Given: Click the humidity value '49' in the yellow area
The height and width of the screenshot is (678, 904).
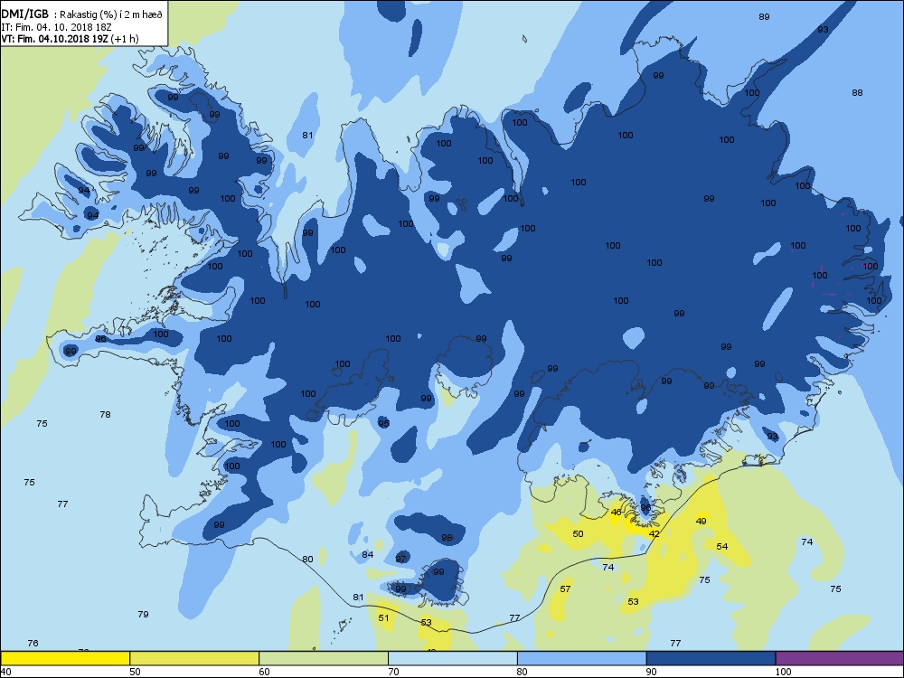Looking at the screenshot, I should pyautogui.click(x=702, y=521).
